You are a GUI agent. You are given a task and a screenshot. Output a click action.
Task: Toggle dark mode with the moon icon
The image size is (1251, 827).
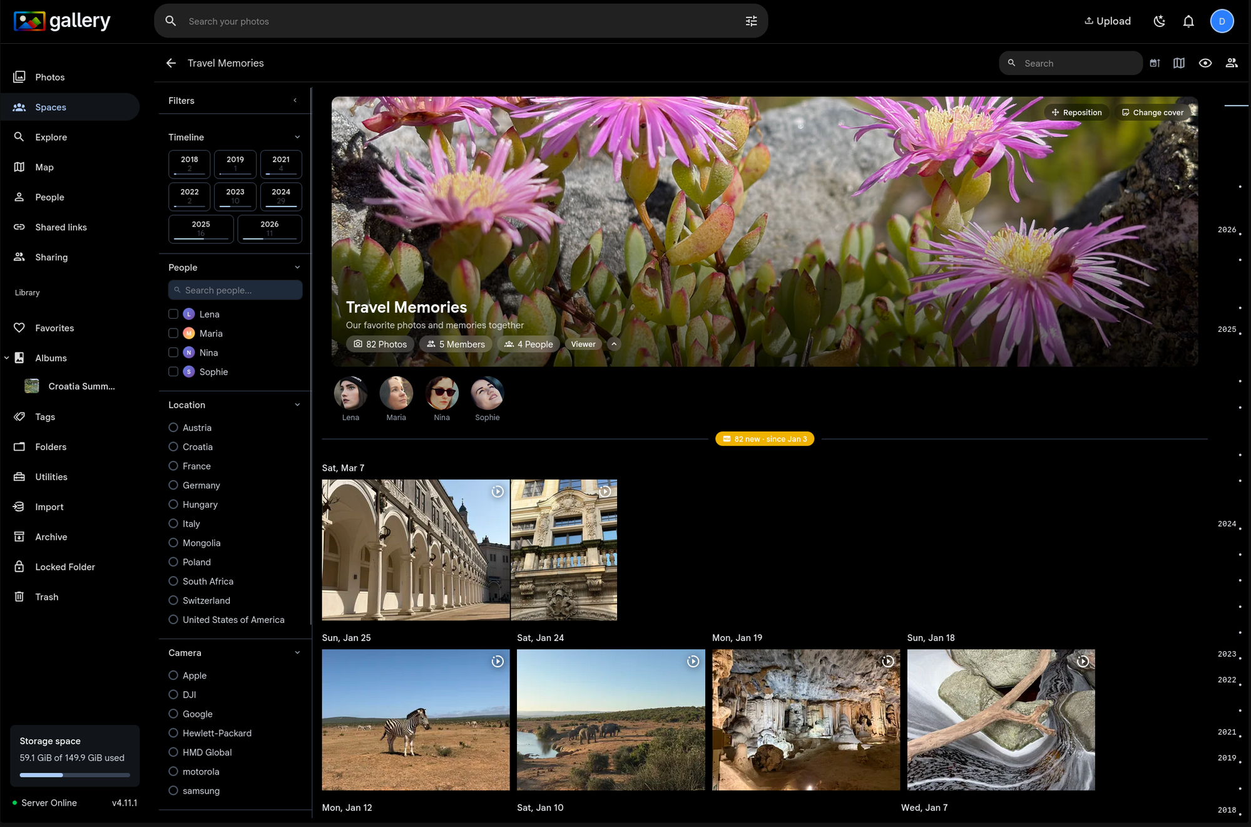coord(1159,21)
